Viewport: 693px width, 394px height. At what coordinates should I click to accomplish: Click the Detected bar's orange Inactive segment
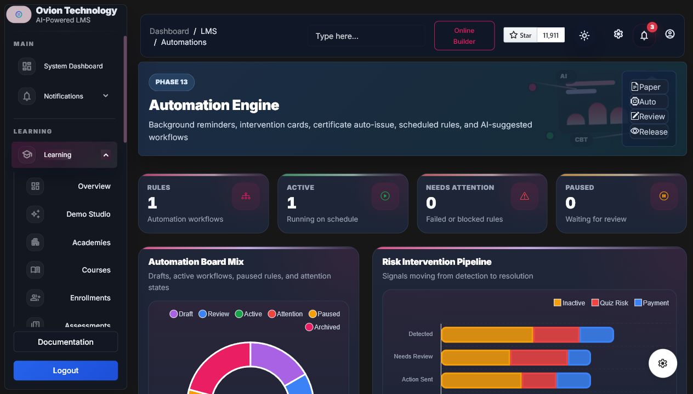[487, 334]
